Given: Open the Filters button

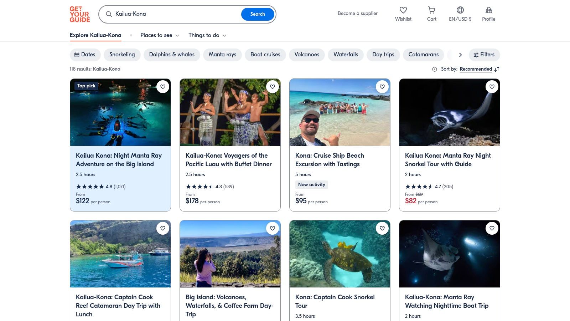Looking at the screenshot, I should pyautogui.click(x=484, y=55).
